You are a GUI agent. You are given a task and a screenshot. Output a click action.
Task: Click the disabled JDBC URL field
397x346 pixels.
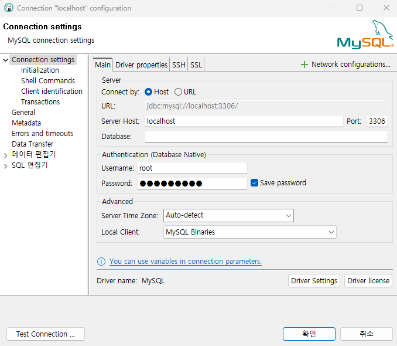click(x=266, y=106)
